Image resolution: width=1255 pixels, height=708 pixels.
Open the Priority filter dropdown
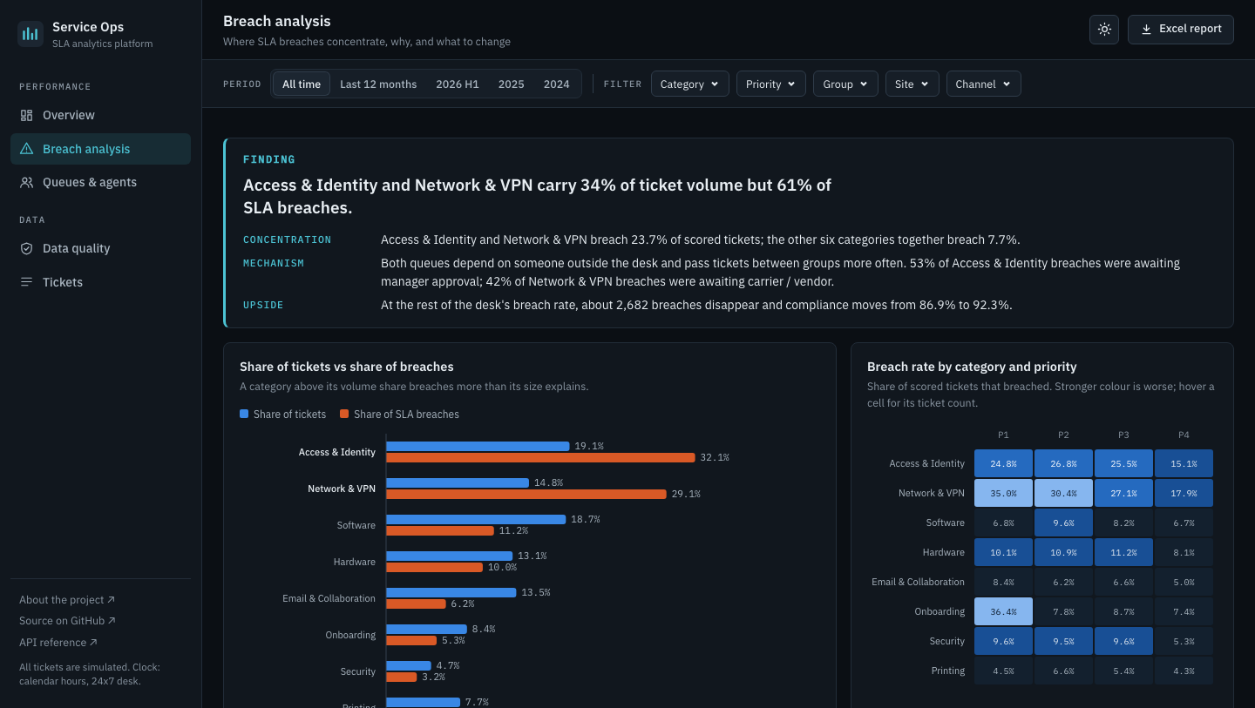[x=770, y=84]
